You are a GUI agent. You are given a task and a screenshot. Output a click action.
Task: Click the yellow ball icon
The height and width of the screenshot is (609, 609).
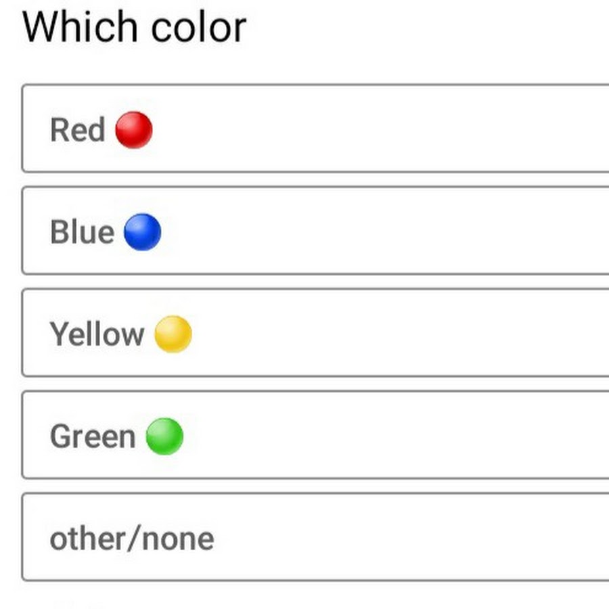[173, 334]
